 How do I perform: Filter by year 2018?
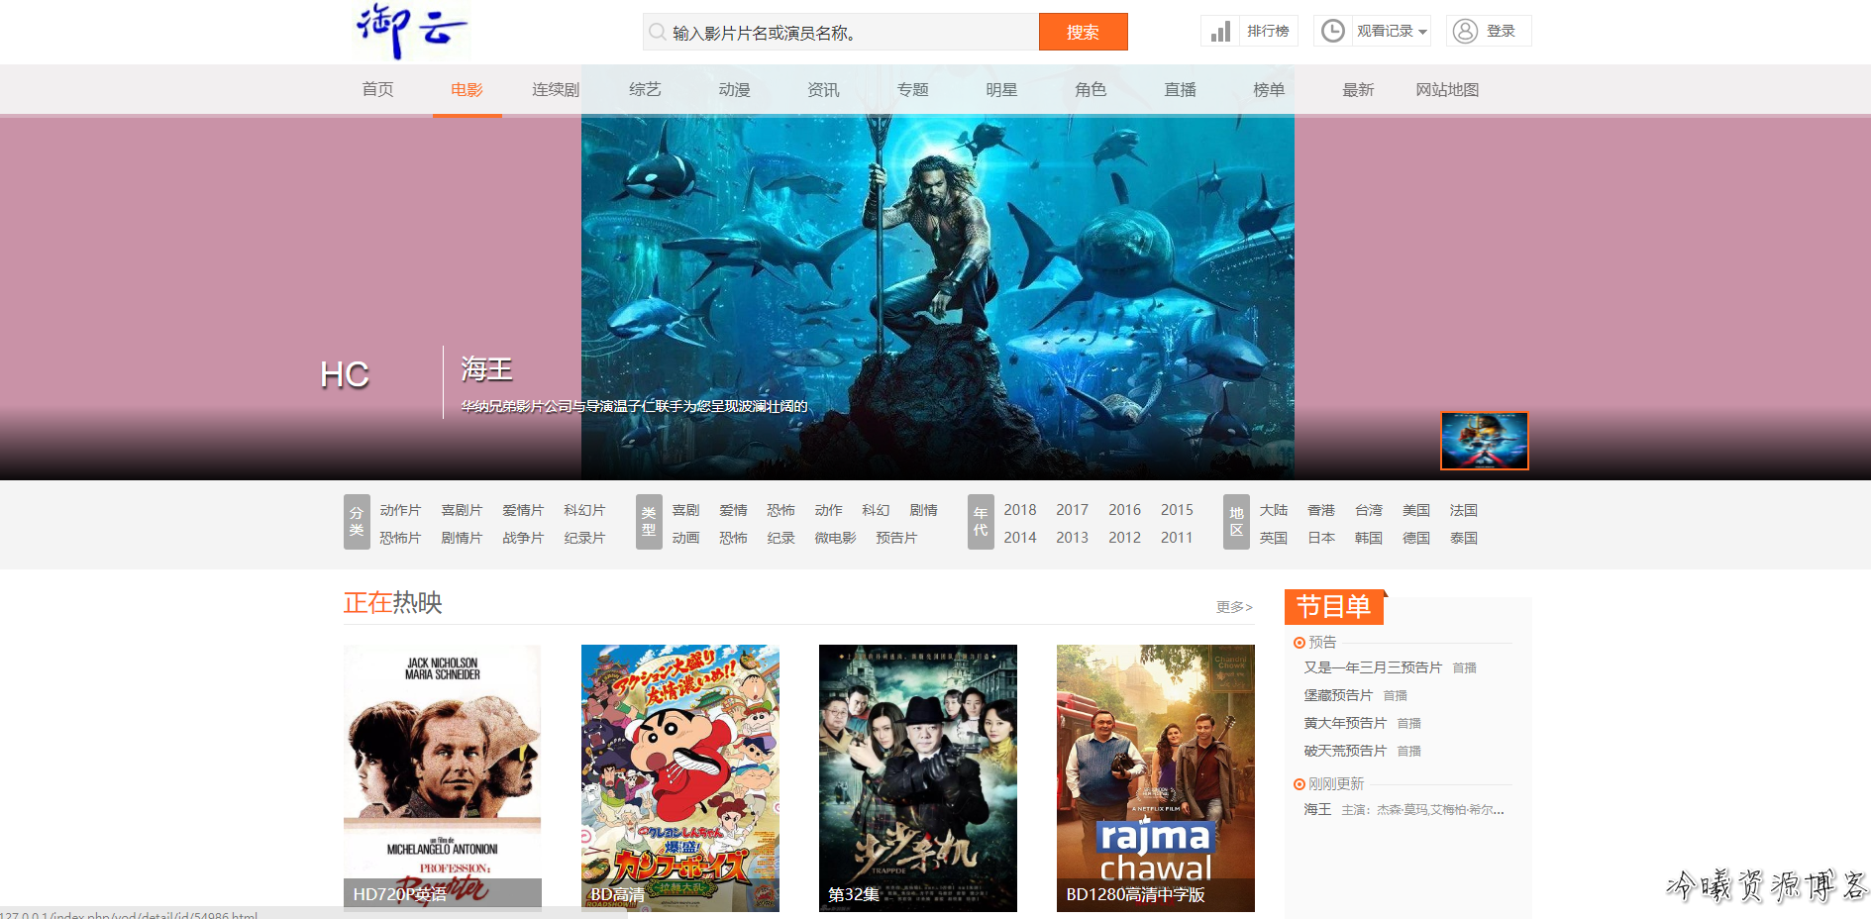coord(1020,510)
